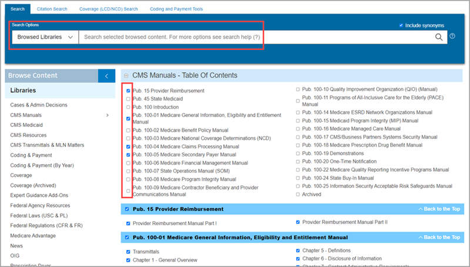
Task: Uncheck Chapter 6 - Disclosure of Information
Action: 298,259
